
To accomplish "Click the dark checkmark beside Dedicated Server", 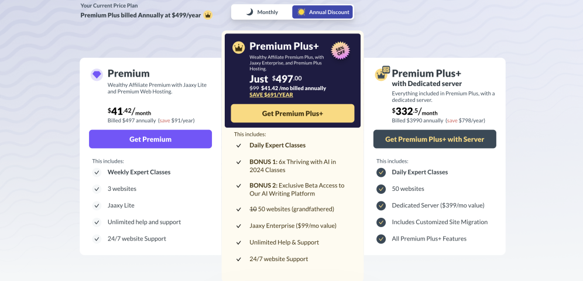I will [x=381, y=205].
